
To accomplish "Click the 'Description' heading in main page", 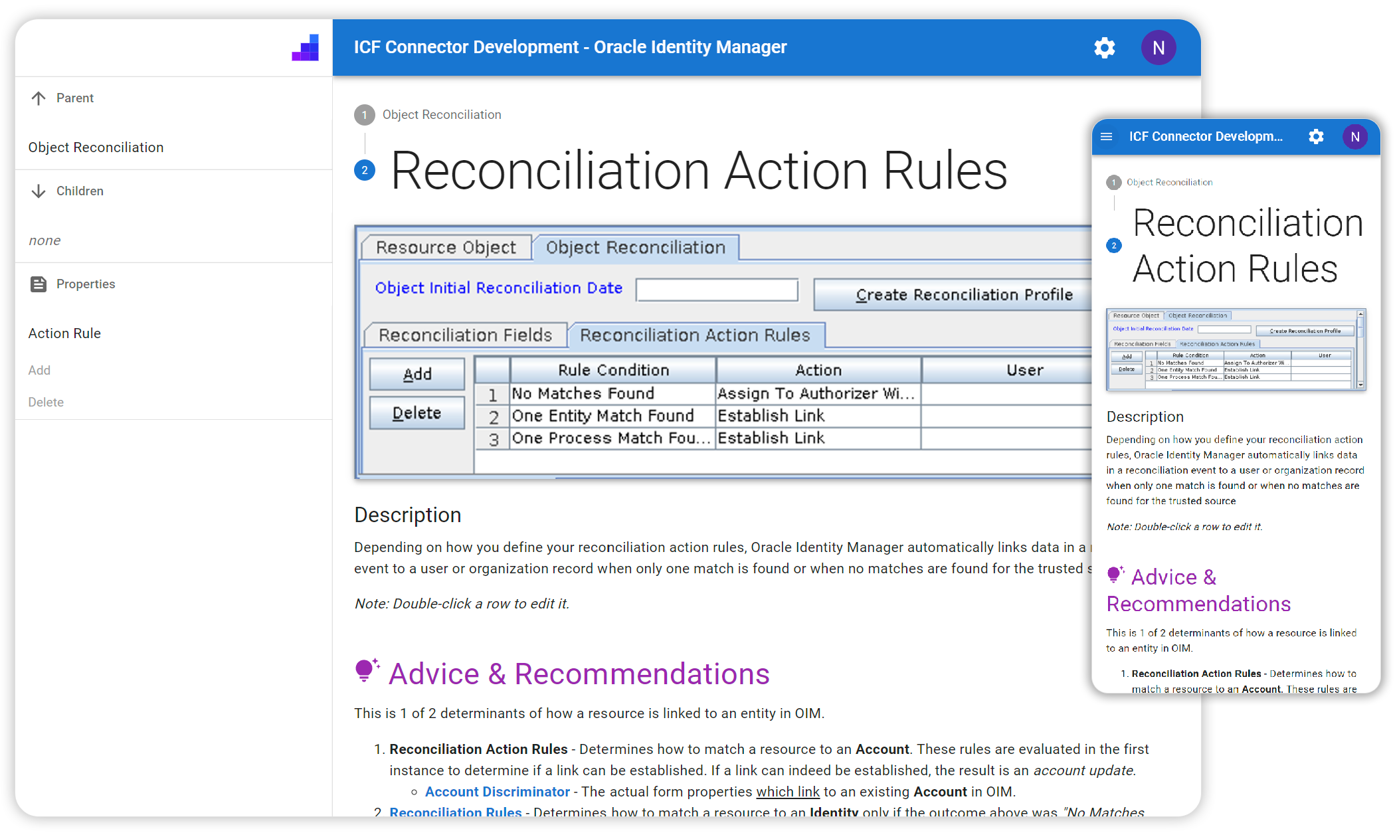I will coord(408,515).
